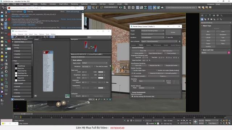Viewport: 232px width, 130px height.
Task: Toggle Render only masks checkbox
Action: pos(156,70)
